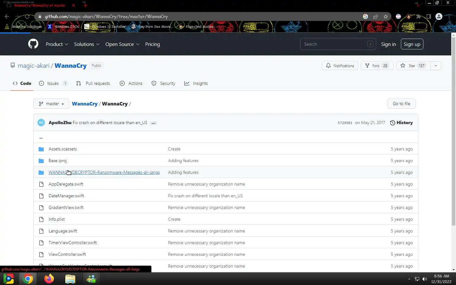
Task: Open File Explorer from the taskbar
Action: [70, 279]
